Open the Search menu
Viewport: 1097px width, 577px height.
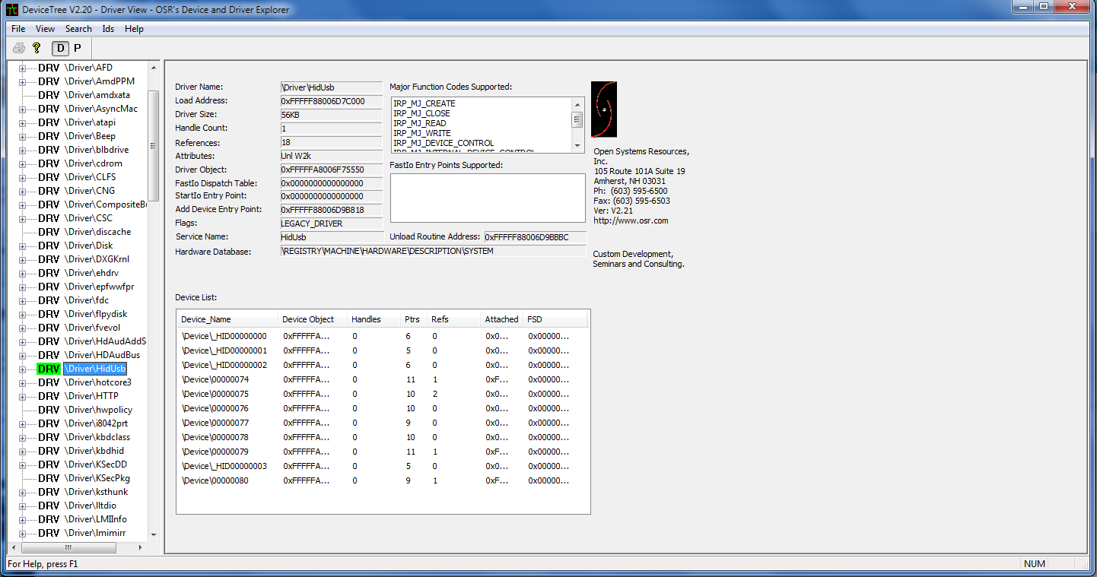pyautogui.click(x=78, y=29)
